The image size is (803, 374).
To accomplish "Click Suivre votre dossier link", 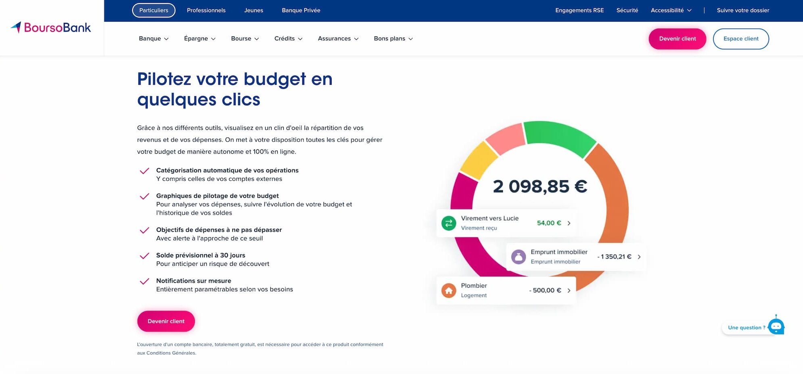I will tap(742, 10).
